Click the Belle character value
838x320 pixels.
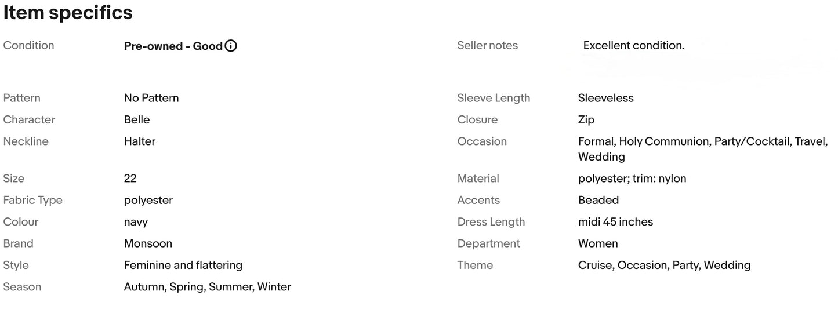pos(137,119)
